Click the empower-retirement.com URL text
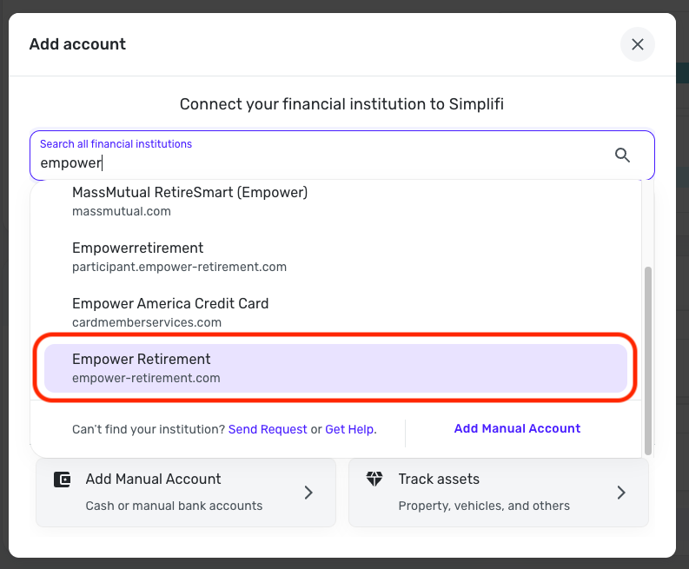The height and width of the screenshot is (569, 689). tap(146, 378)
